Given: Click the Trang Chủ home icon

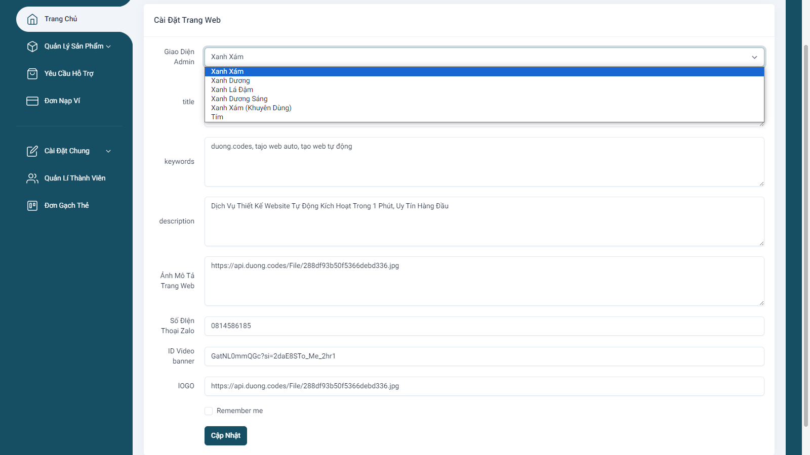Looking at the screenshot, I should pos(32,19).
